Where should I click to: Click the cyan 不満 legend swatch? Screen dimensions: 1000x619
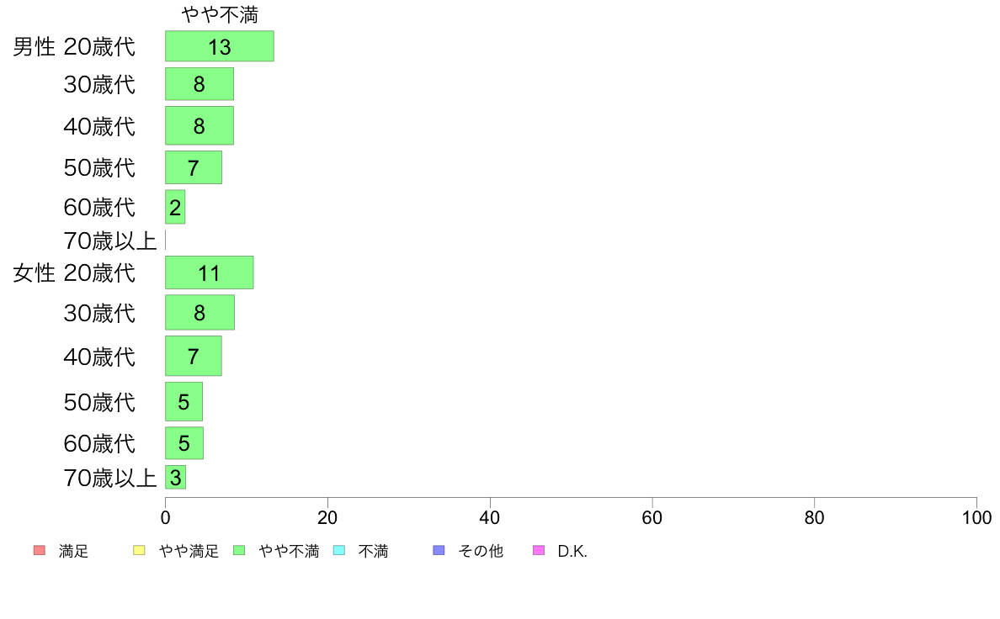click(x=339, y=550)
